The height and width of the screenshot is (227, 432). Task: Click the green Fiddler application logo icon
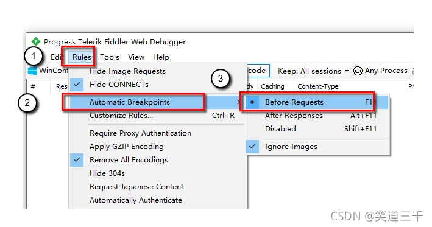coord(36,42)
